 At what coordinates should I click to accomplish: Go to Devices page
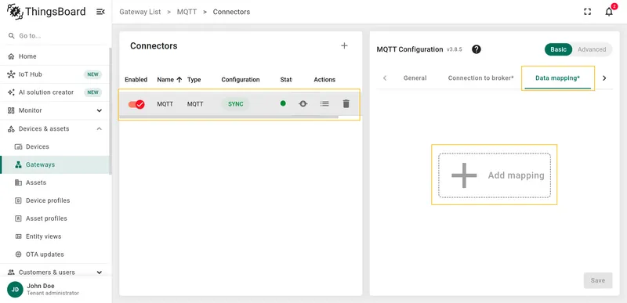click(55, 146)
